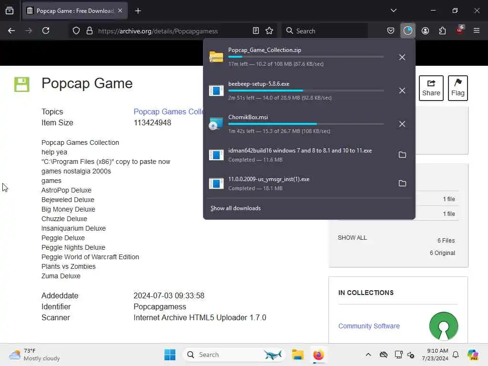Cancel ChomikBox.msi download
The image size is (488, 366).
click(x=402, y=124)
